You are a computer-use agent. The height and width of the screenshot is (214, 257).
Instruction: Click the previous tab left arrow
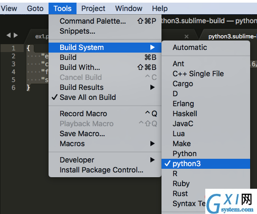click(8, 35)
